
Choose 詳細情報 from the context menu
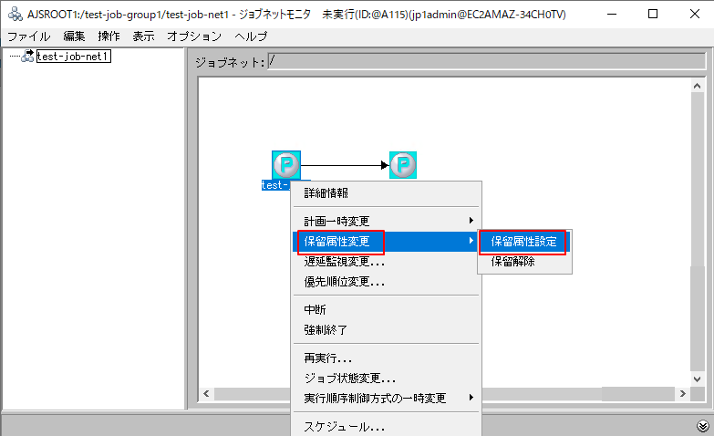click(386, 193)
